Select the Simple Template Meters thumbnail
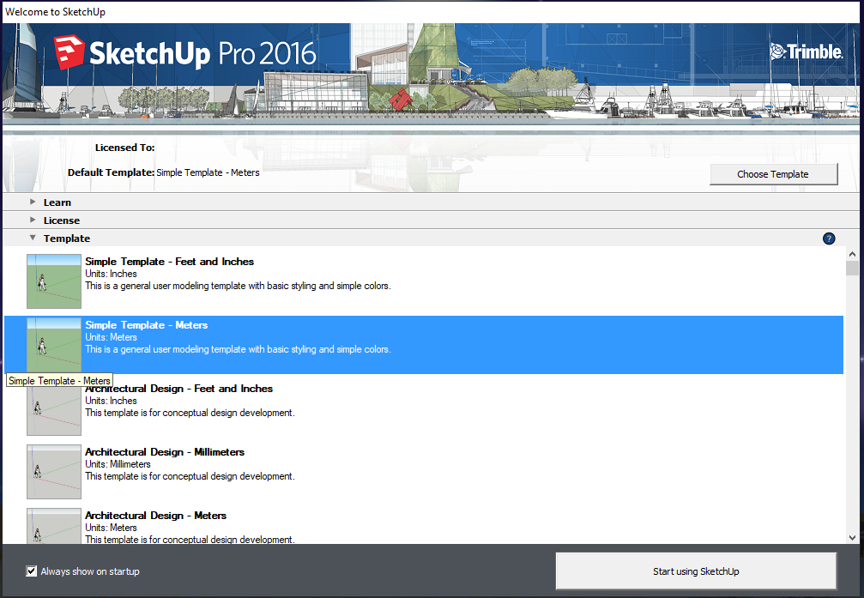 click(x=54, y=344)
